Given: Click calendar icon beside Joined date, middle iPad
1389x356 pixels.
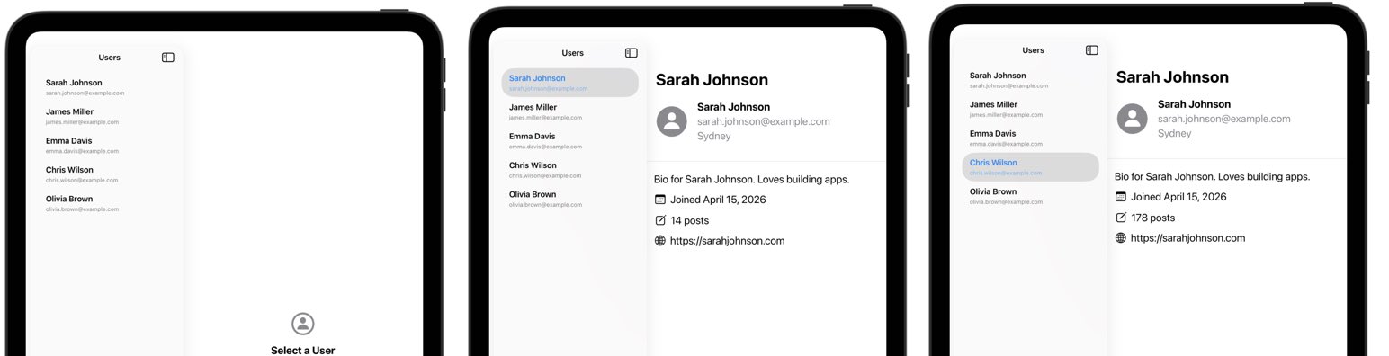Looking at the screenshot, I should pyautogui.click(x=660, y=200).
